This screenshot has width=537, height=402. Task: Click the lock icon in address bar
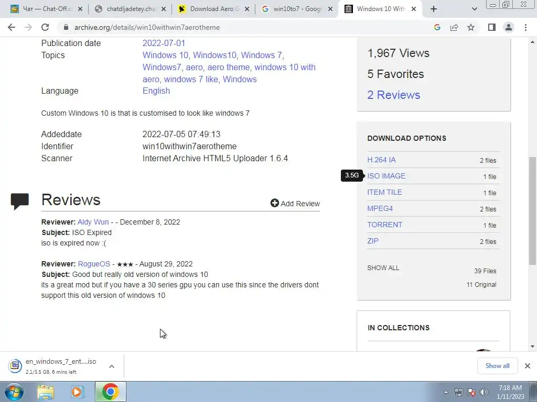pos(66,27)
